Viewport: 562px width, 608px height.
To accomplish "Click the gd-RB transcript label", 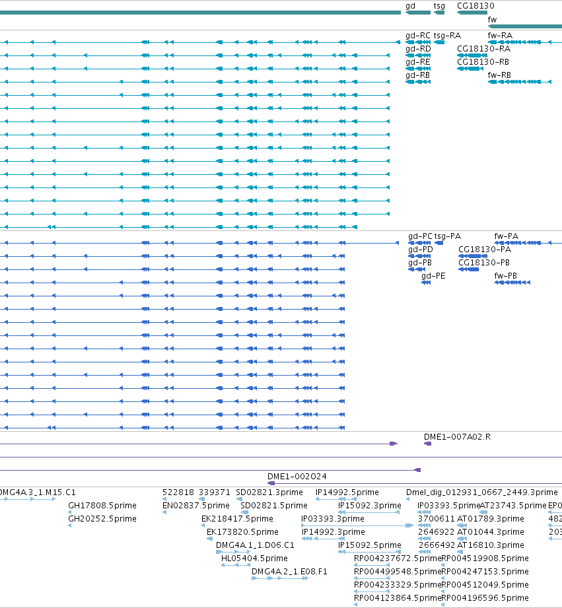I will coord(418,75).
